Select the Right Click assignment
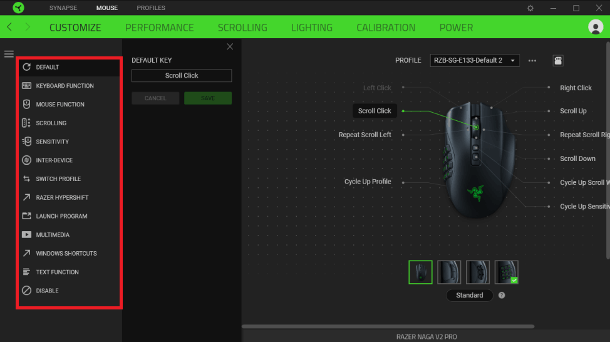The image size is (610, 342). click(576, 88)
